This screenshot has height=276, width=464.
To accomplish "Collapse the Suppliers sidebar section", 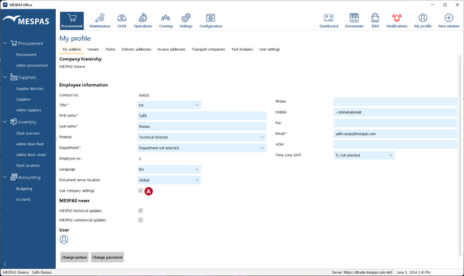I will click(5, 77).
